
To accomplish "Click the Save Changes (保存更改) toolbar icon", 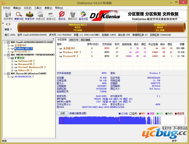I will point(8,16).
